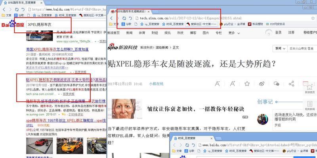Click Baidu search box with XPEL隐形车衣

click(x=66, y=25)
